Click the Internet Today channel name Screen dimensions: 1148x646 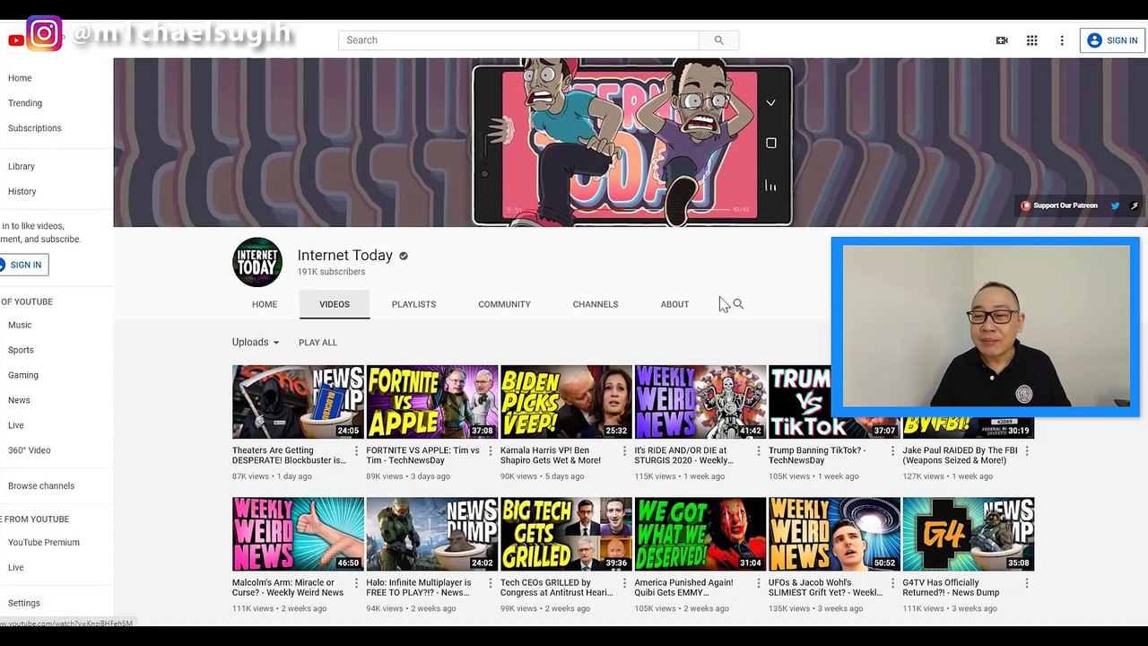pyautogui.click(x=345, y=256)
